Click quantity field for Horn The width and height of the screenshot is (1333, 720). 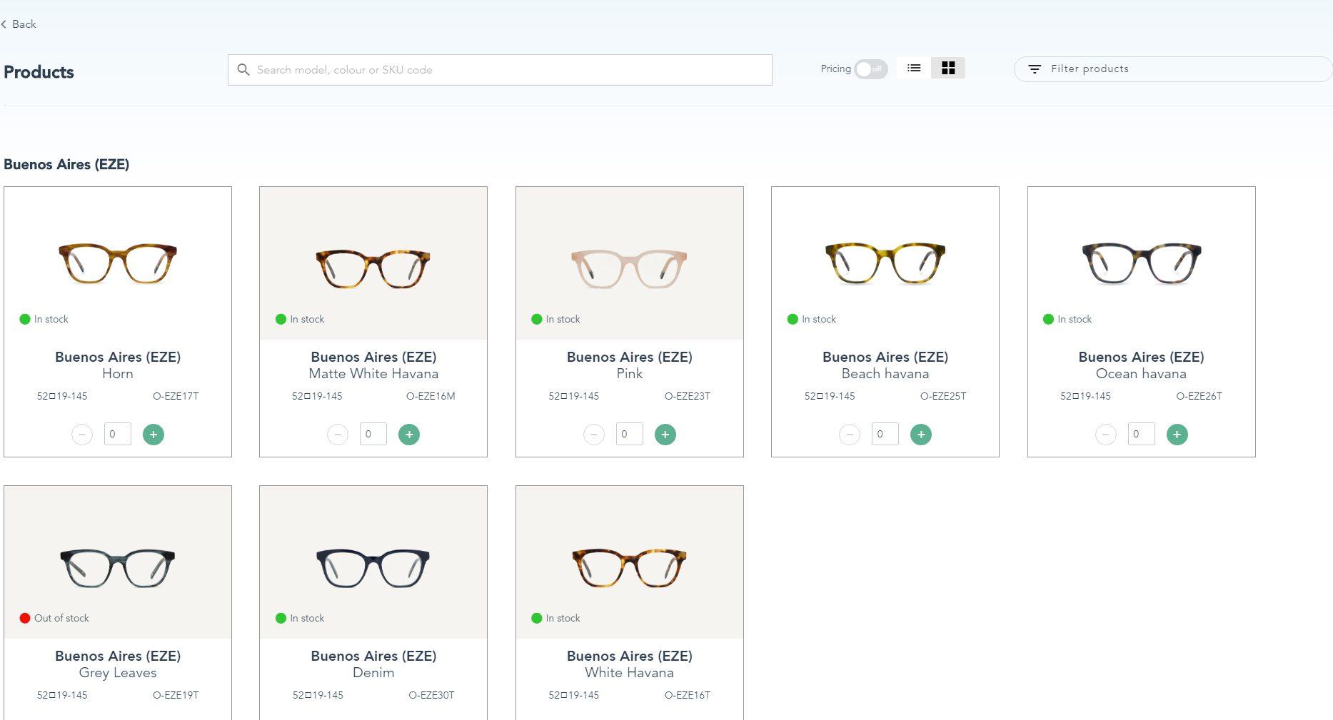click(118, 434)
